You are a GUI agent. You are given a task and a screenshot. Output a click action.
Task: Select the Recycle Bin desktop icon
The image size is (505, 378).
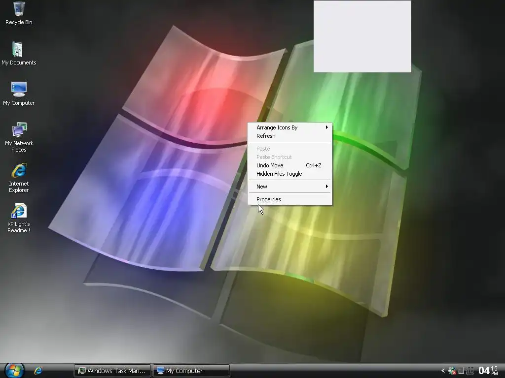19,13
